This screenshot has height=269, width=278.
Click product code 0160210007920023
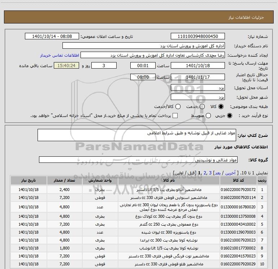tap(238, 240)
